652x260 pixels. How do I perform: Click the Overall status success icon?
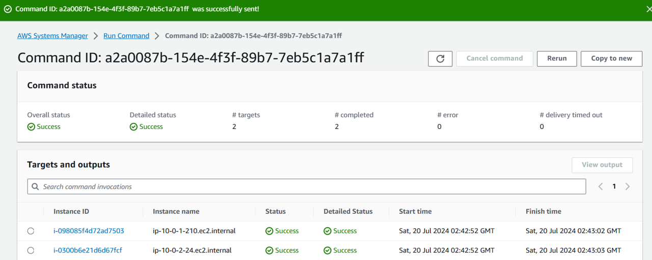coord(31,127)
